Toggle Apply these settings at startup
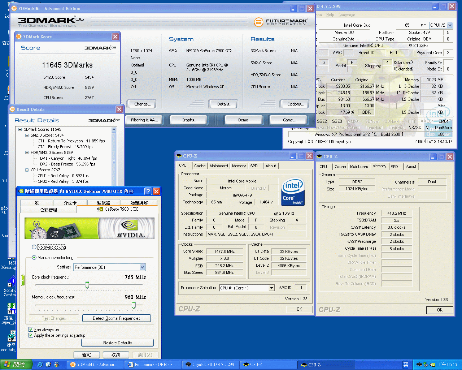Image resolution: width=462 pixels, height=370 pixels. point(31,335)
